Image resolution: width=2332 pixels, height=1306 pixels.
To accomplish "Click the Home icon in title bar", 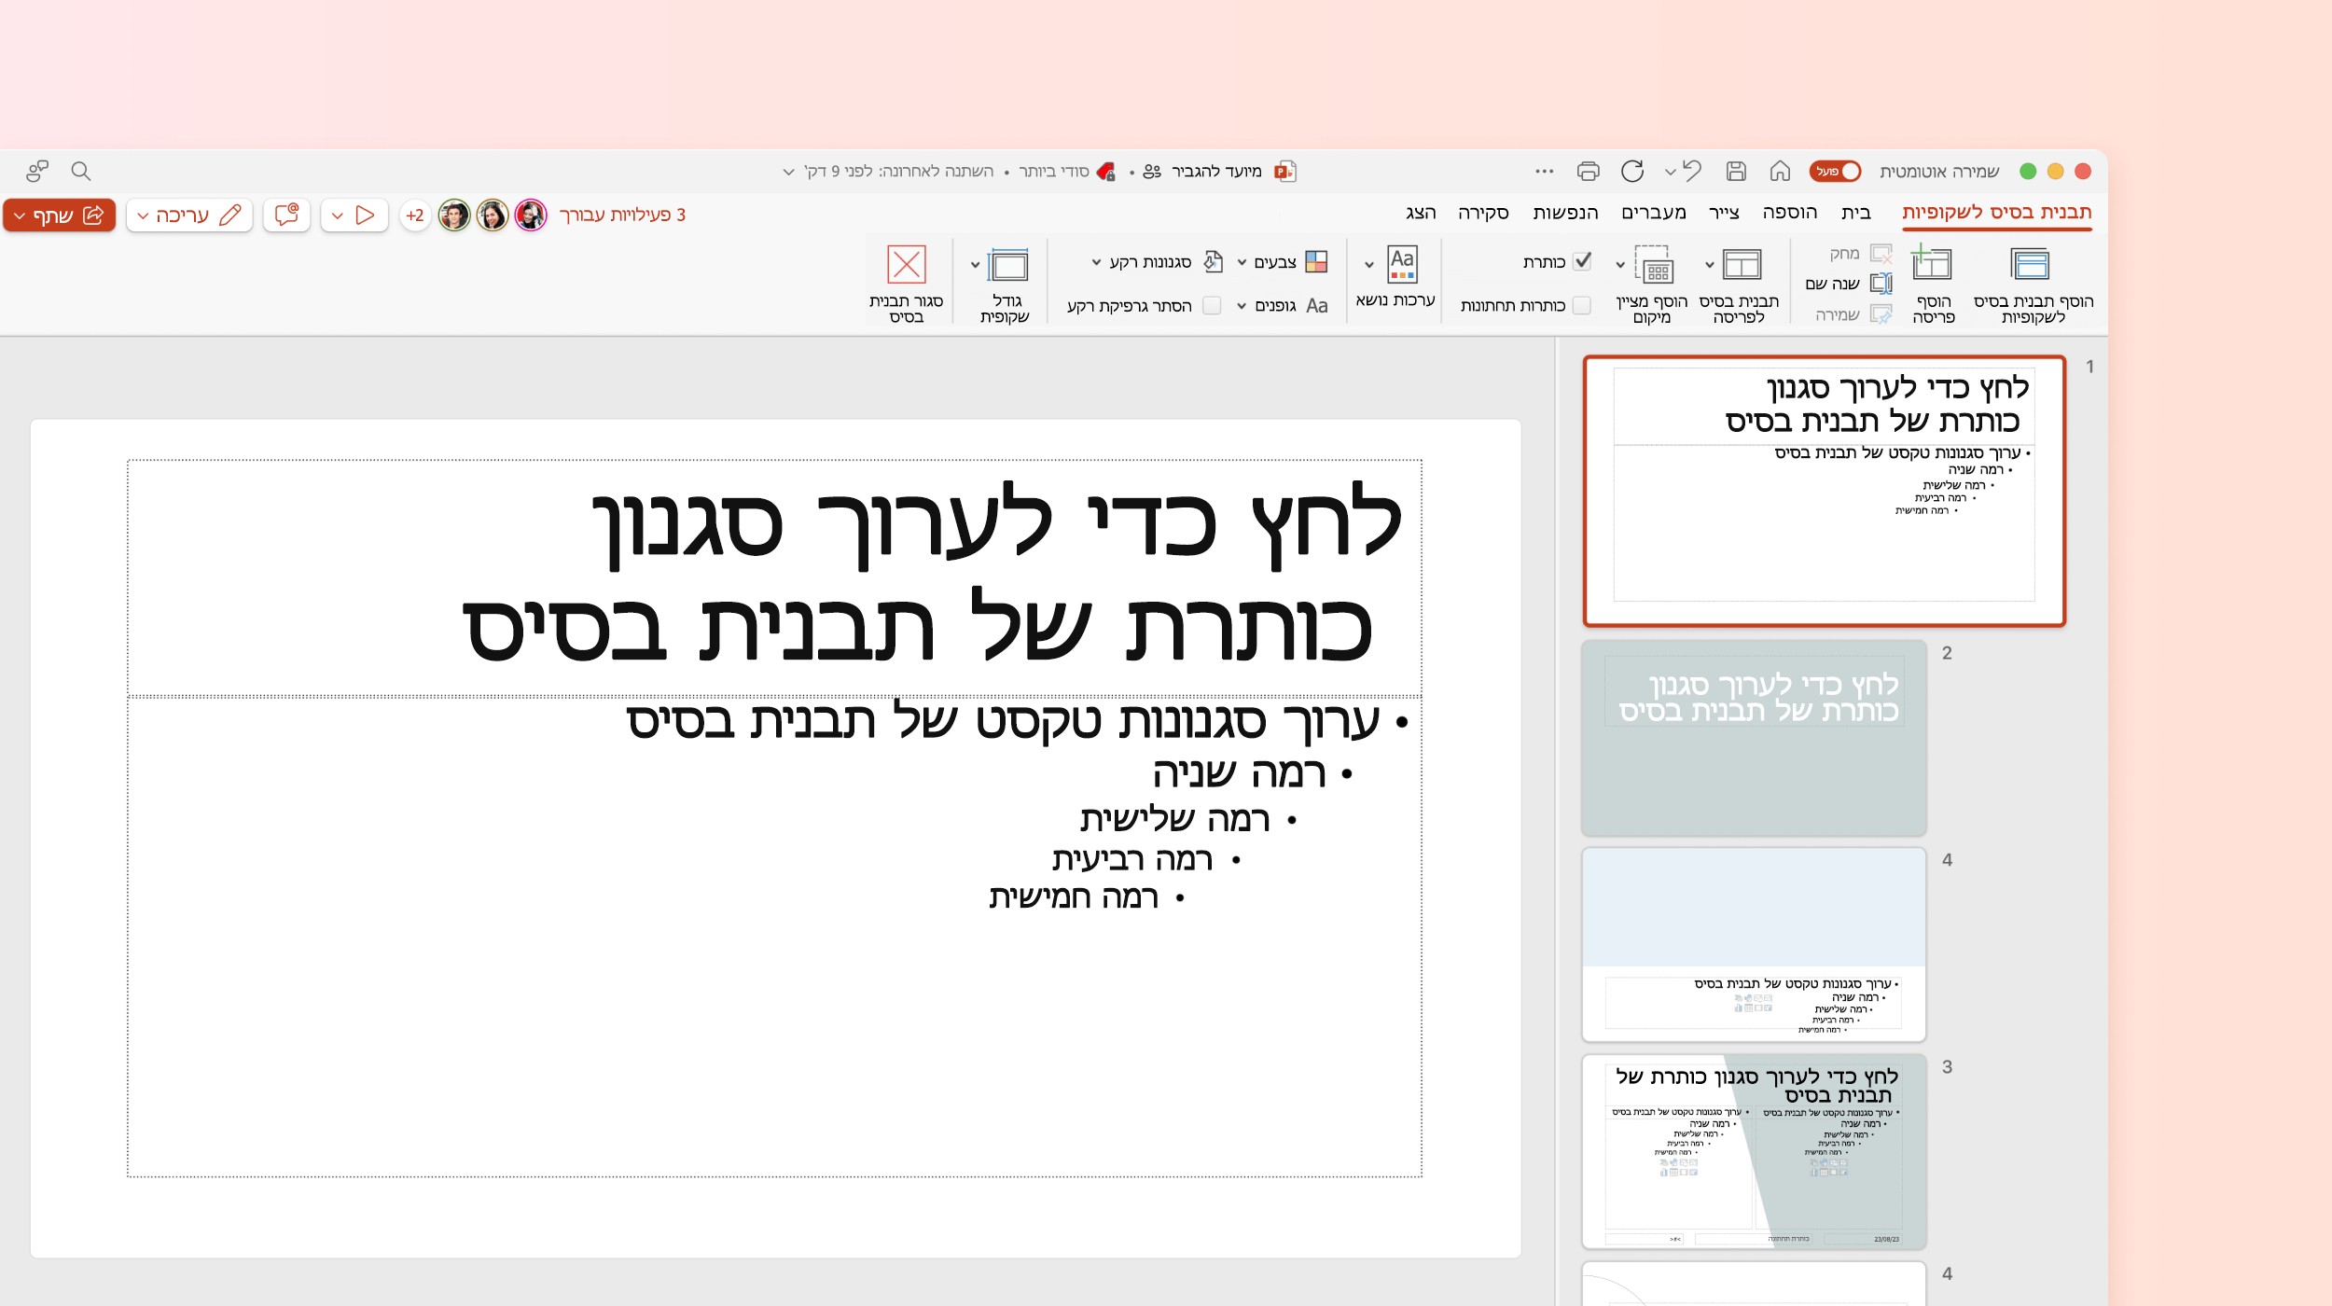I will click(x=1780, y=171).
